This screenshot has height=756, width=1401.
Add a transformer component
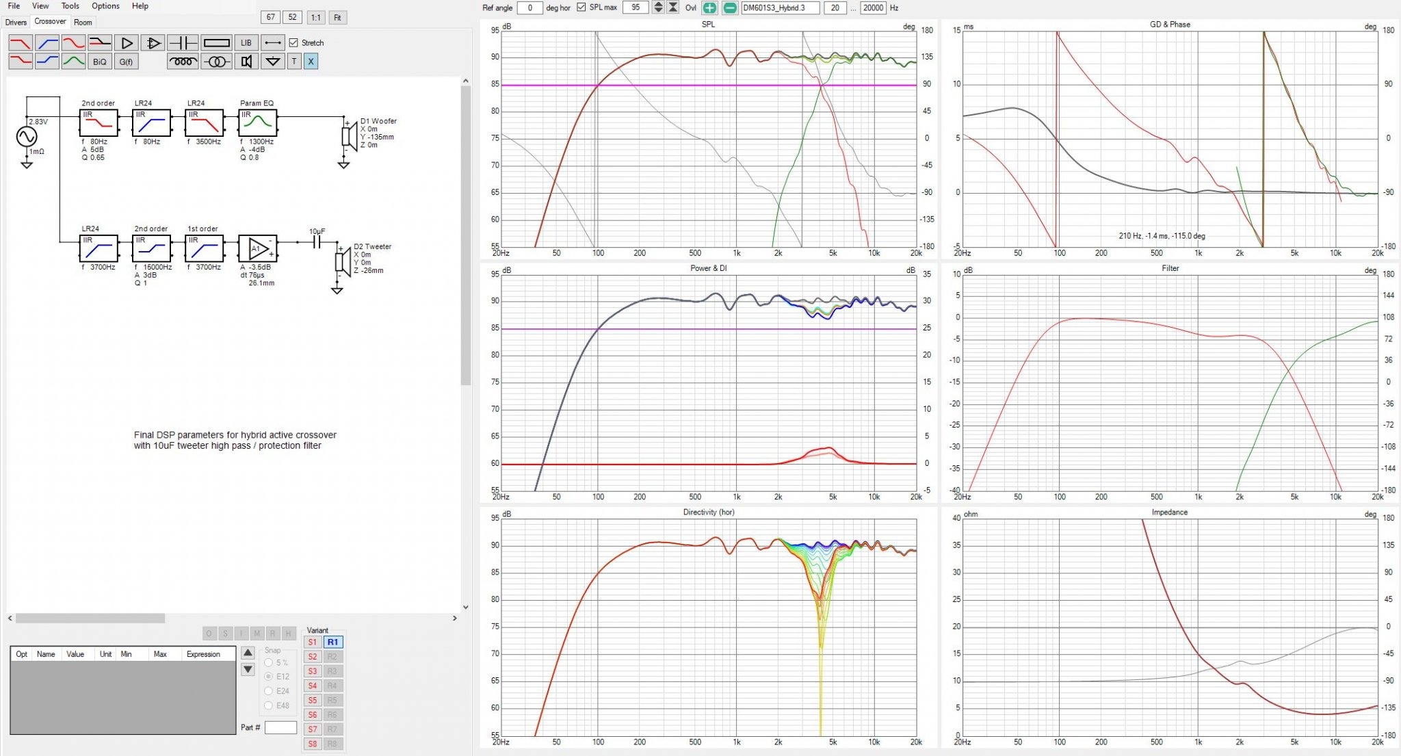[x=217, y=62]
